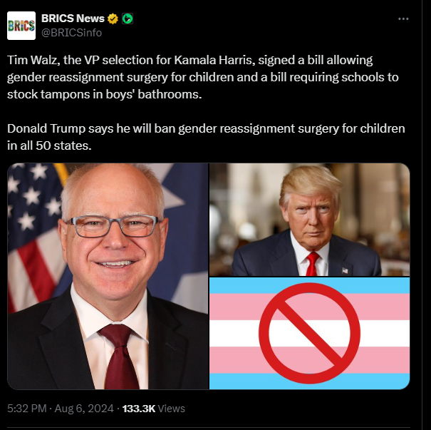Click the paragraph starting with Donald Trump says
The height and width of the screenshot is (430, 431).
[206, 137]
